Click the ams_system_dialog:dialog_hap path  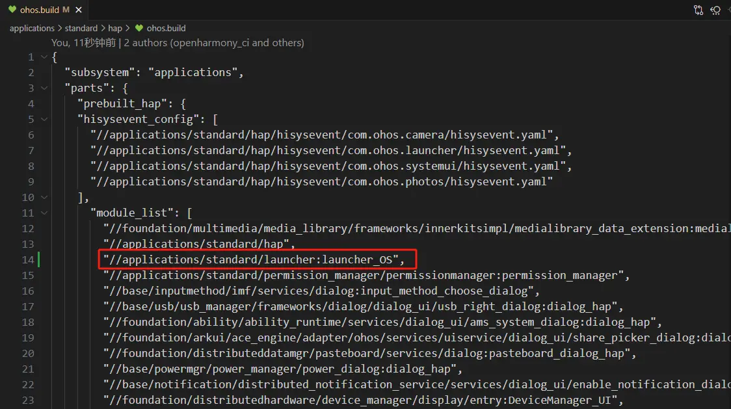(380, 323)
